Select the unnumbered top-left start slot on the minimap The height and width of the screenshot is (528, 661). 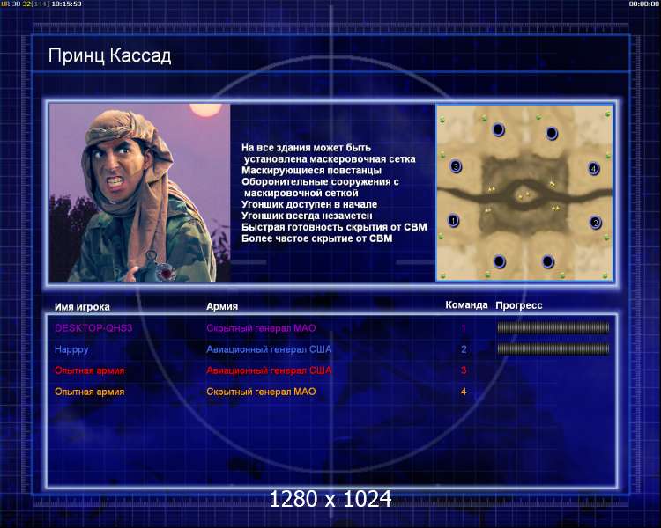pyautogui.click(x=498, y=129)
